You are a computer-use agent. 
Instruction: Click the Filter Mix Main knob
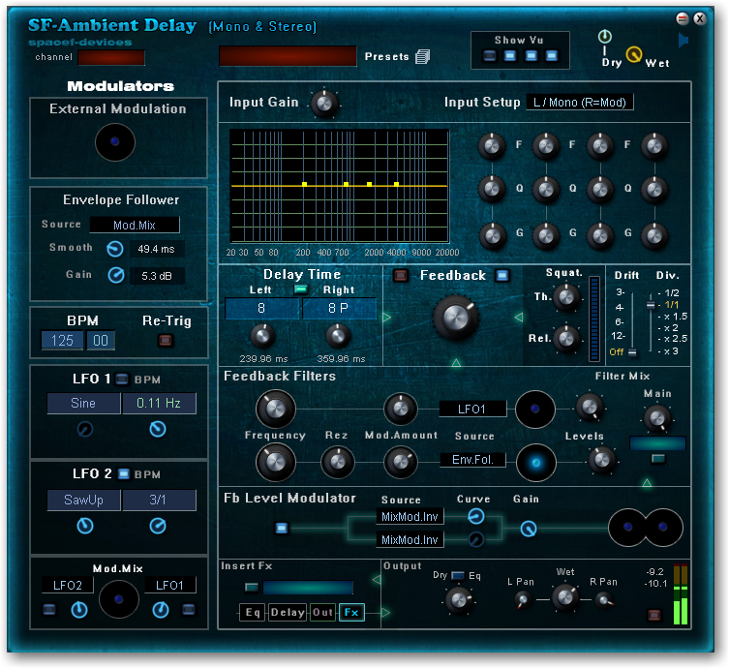(657, 417)
